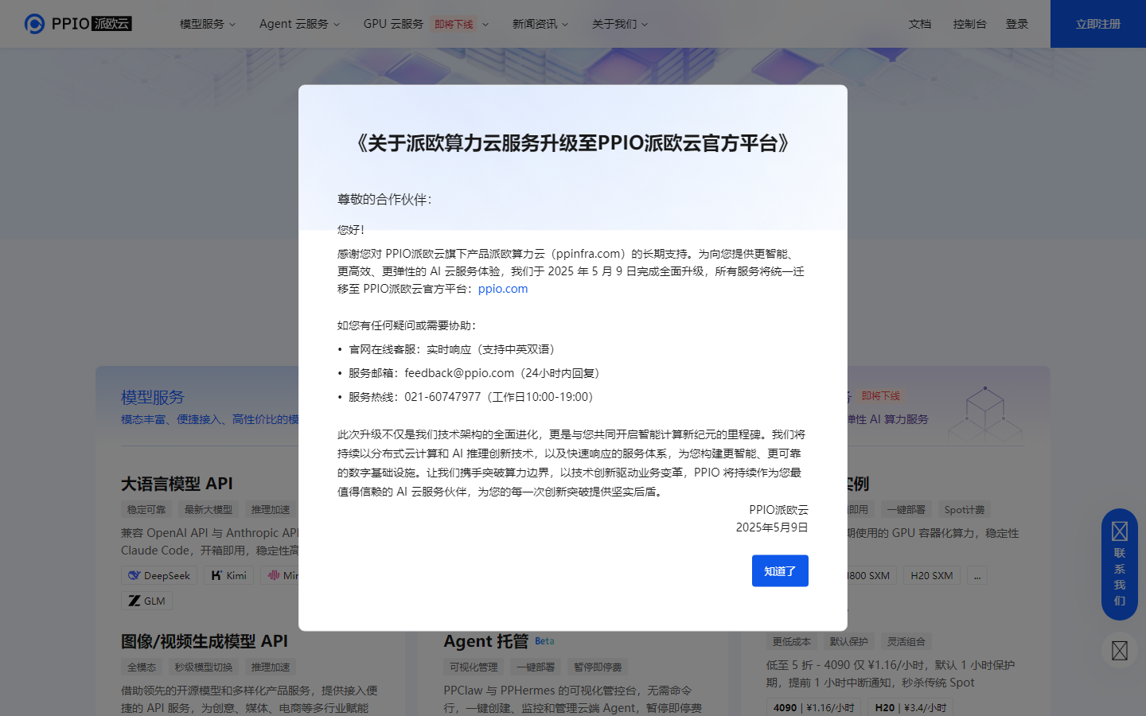Click the 灵活组合 tag

906,642
